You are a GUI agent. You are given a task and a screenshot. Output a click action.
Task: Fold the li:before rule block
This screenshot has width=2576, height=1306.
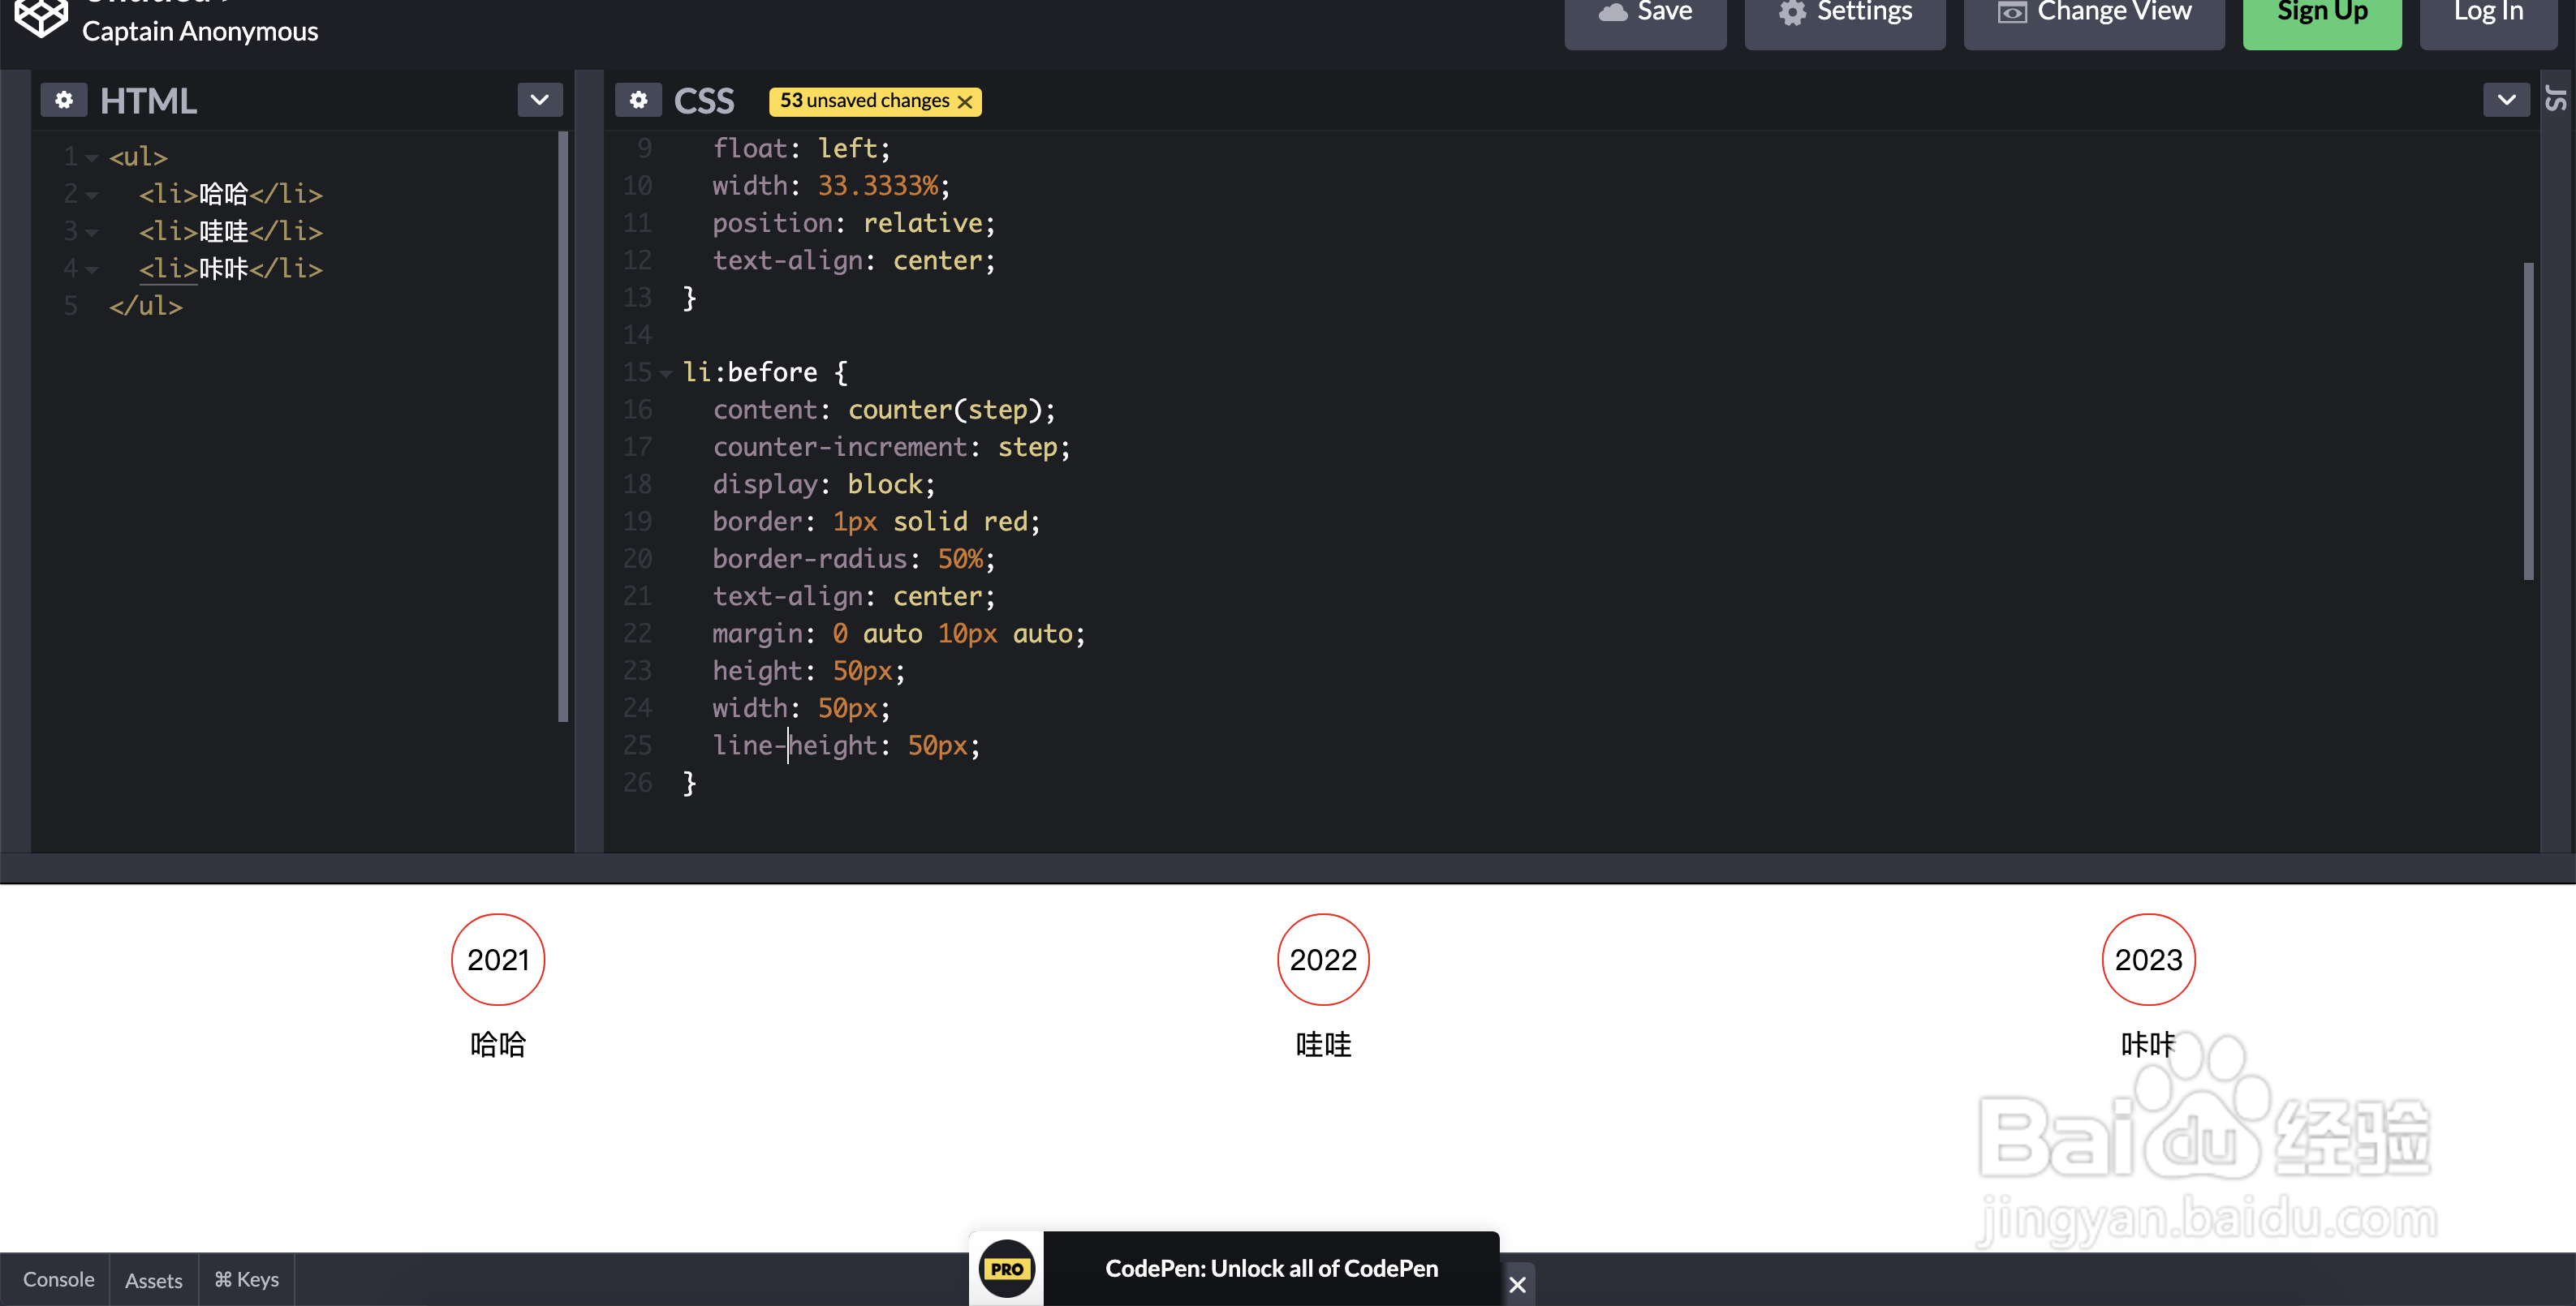coord(666,374)
